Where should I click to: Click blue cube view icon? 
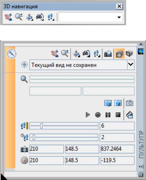(x=118, y=103)
